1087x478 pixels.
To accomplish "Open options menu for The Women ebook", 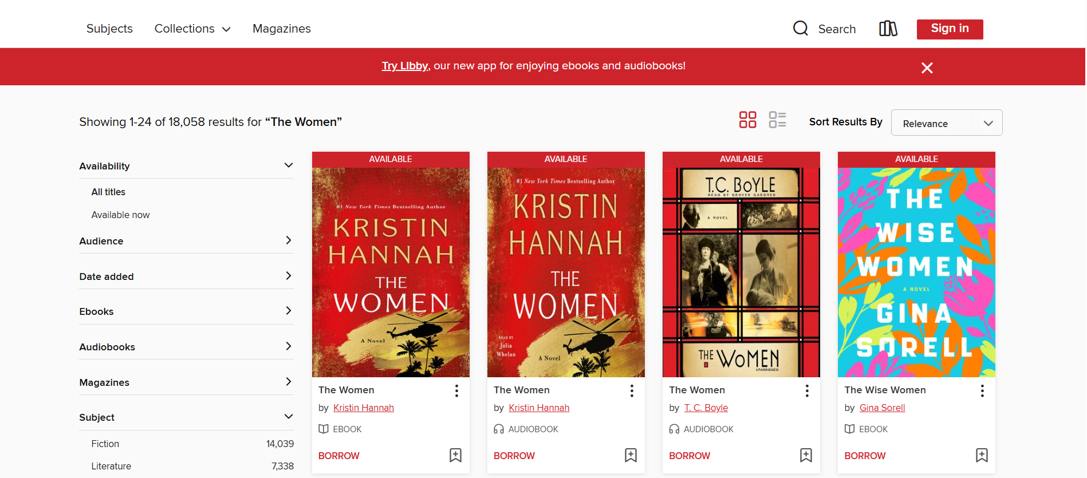I will pyautogui.click(x=456, y=390).
